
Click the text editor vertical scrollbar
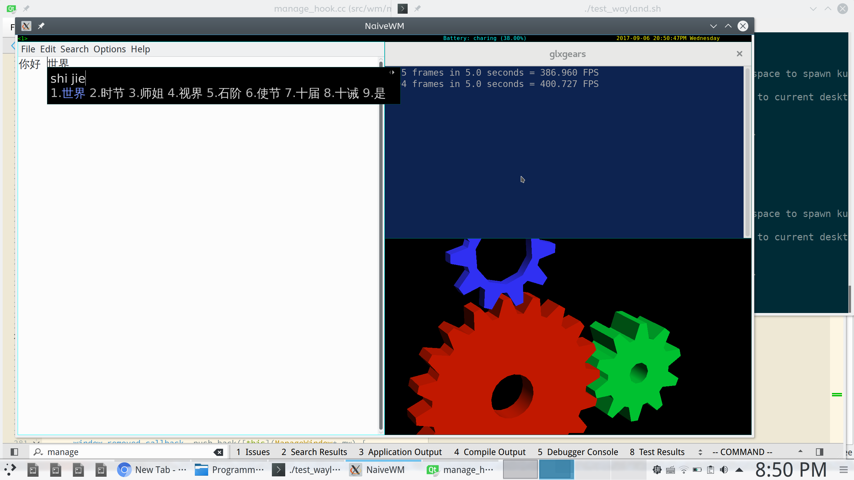(381, 233)
